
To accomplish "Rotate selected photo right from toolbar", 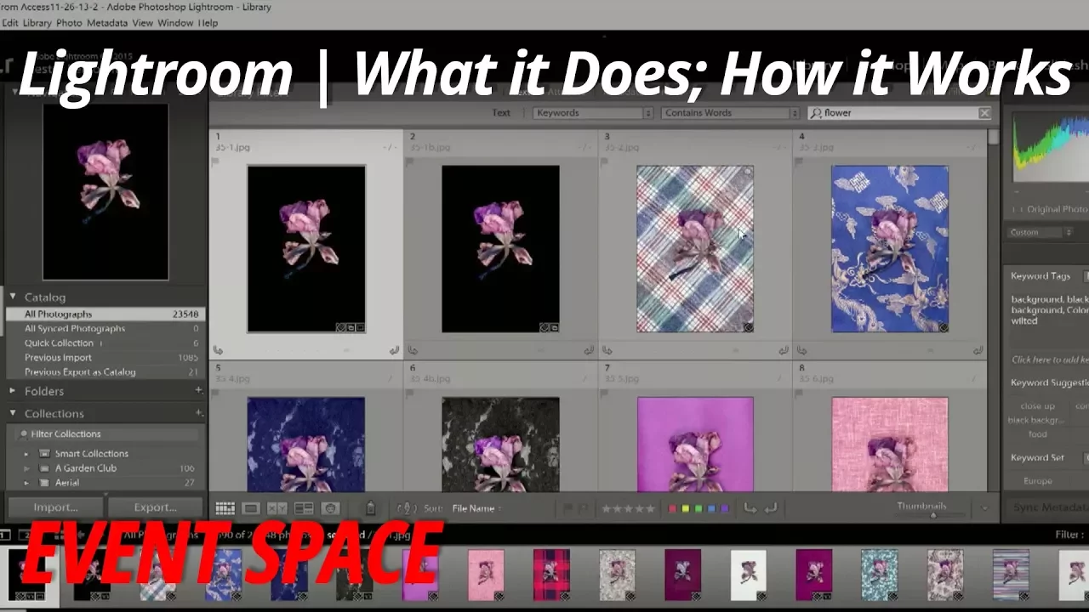I will click(x=771, y=508).
